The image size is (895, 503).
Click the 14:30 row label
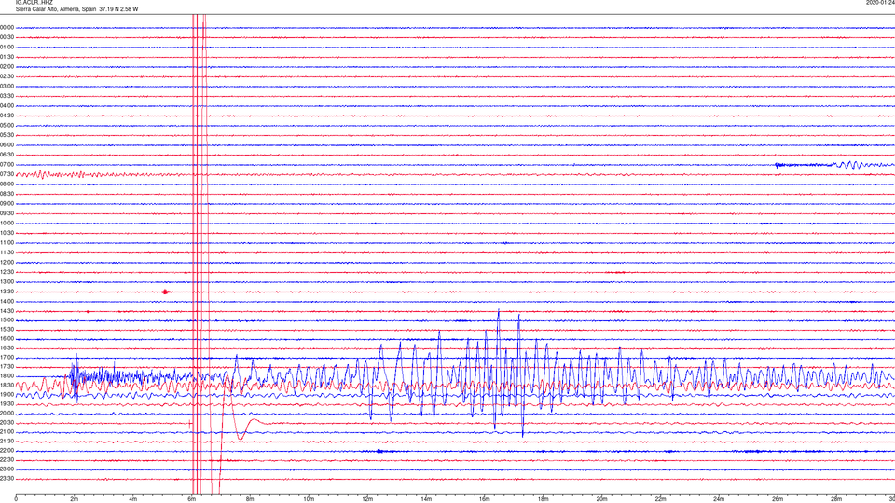click(x=7, y=311)
